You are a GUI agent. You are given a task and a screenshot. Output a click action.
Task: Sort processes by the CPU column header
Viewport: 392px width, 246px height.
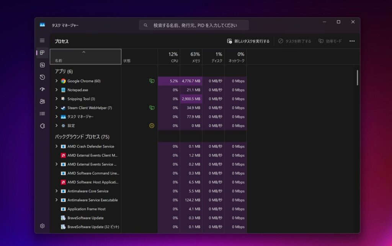pyautogui.click(x=169, y=57)
